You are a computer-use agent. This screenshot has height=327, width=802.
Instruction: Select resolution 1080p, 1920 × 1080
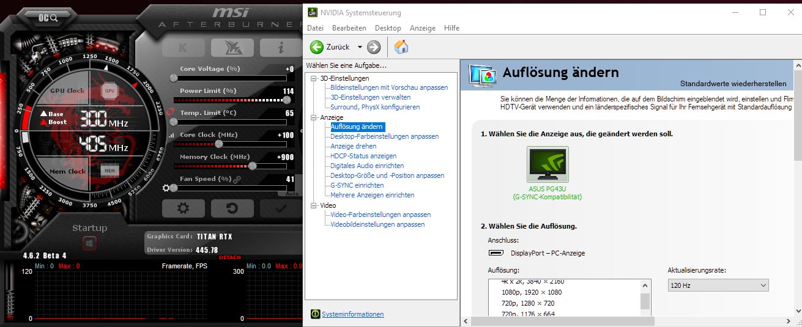click(x=531, y=292)
